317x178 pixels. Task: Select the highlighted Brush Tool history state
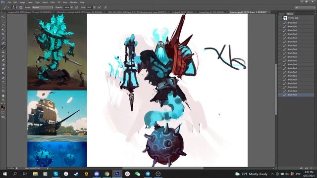[x=296, y=94]
